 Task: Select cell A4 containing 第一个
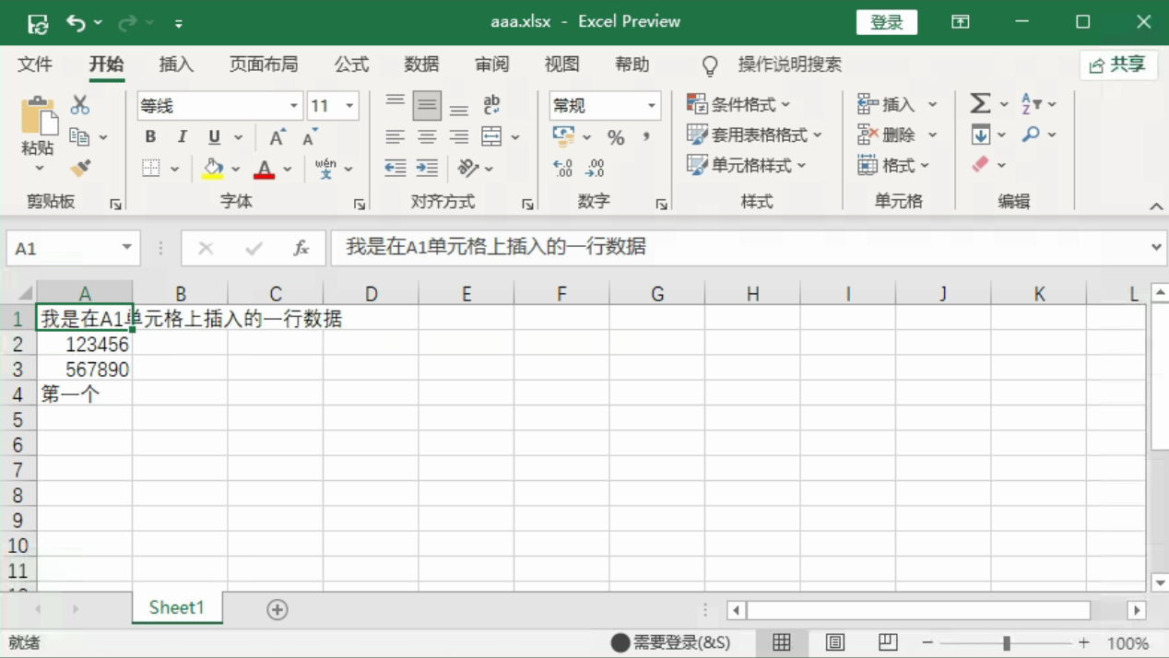pos(84,394)
